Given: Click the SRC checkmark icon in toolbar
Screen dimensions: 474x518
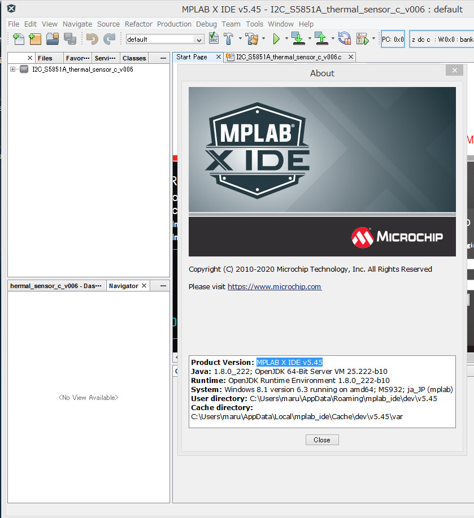Looking at the screenshot, I should [214, 38].
